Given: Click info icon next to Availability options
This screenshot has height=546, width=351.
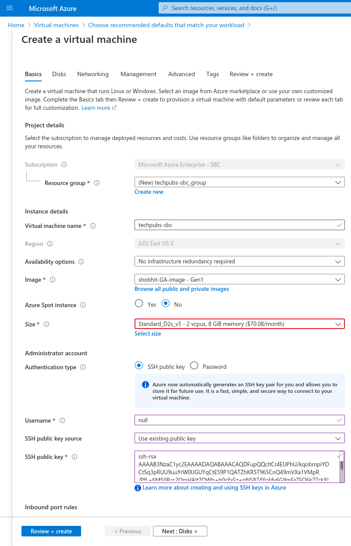Looking at the screenshot, I should coord(82,262).
